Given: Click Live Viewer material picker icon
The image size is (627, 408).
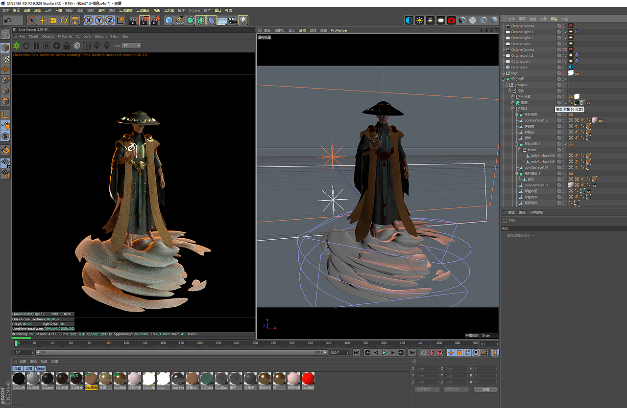Looking at the screenshot, I should (x=107, y=45).
